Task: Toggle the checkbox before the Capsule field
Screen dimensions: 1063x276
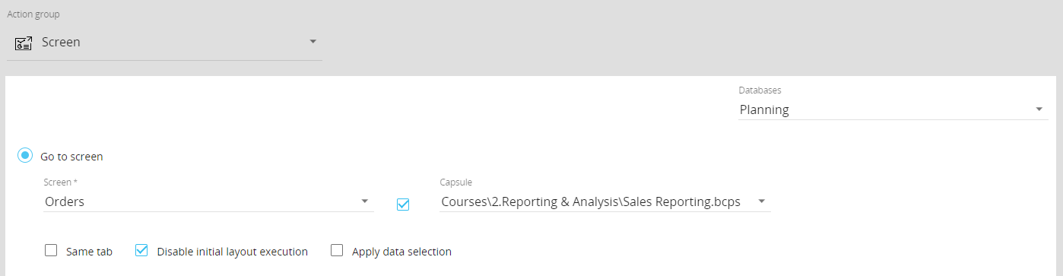Action: tap(403, 205)
